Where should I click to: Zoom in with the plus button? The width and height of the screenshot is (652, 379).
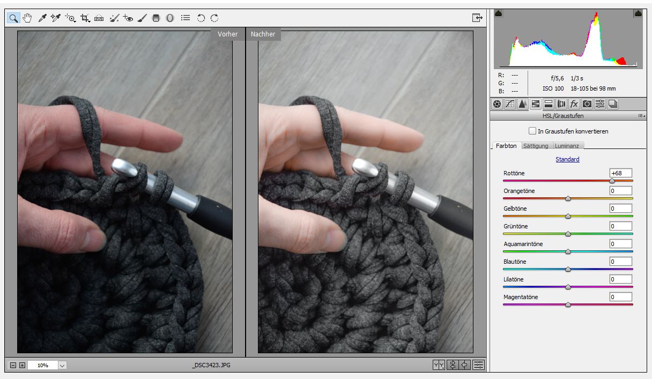click(22, 366)
